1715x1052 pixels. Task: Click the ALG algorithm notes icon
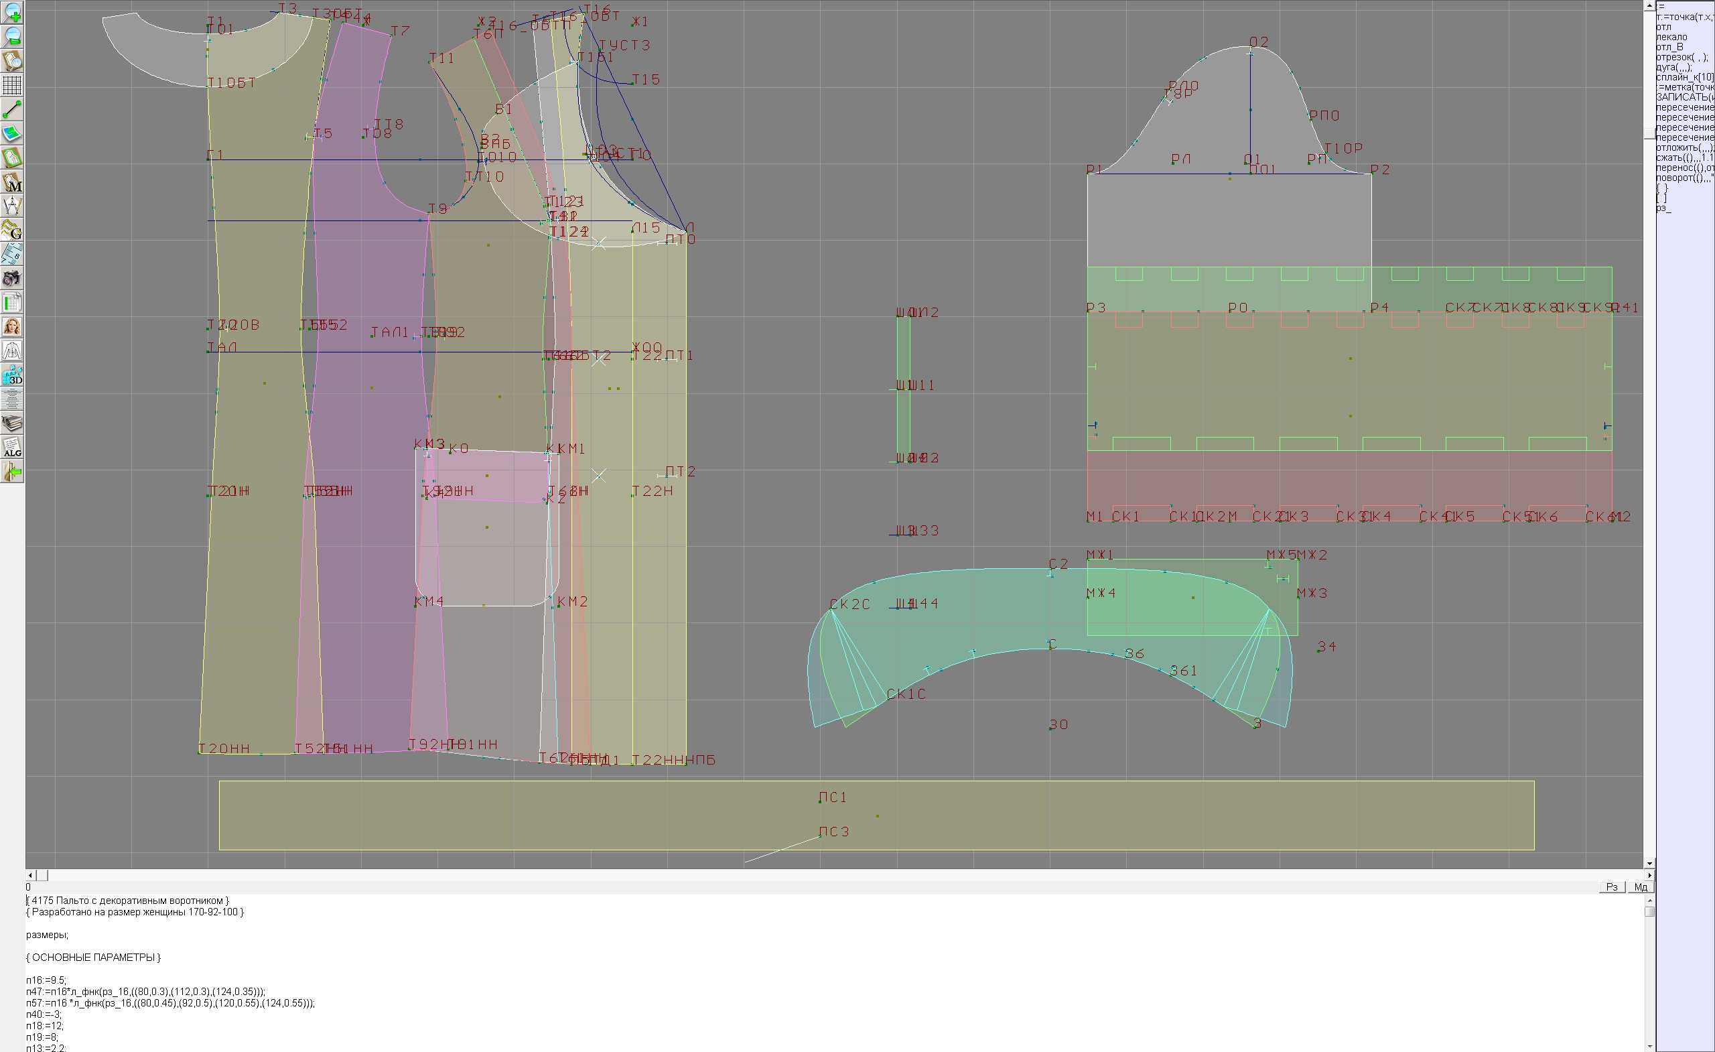point(13,448)
